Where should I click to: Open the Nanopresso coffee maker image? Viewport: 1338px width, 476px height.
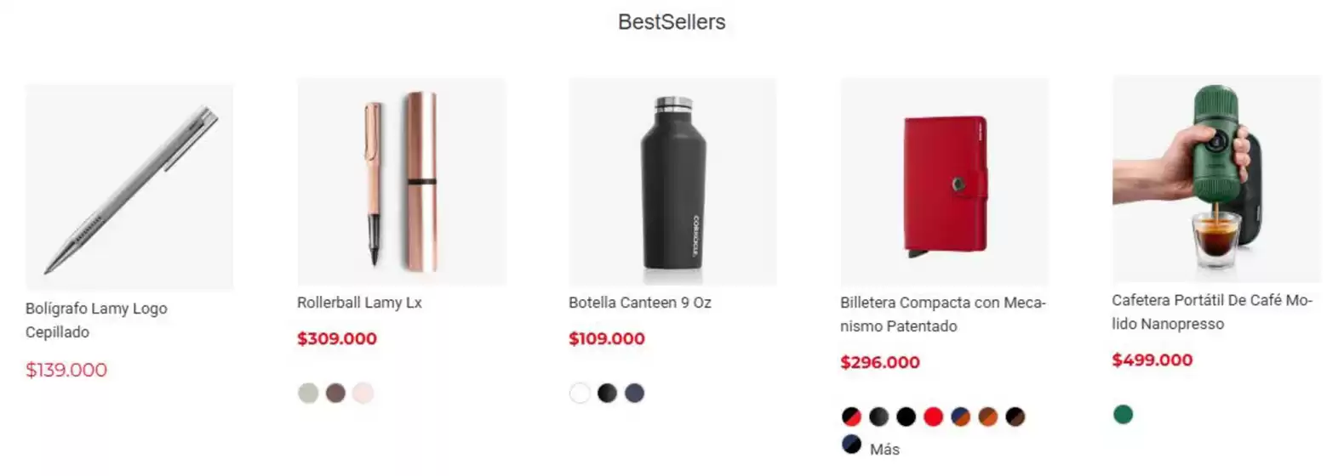tap(1216, 178)
